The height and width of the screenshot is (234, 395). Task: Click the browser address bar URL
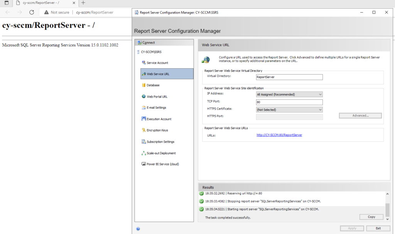coord(95,12)
